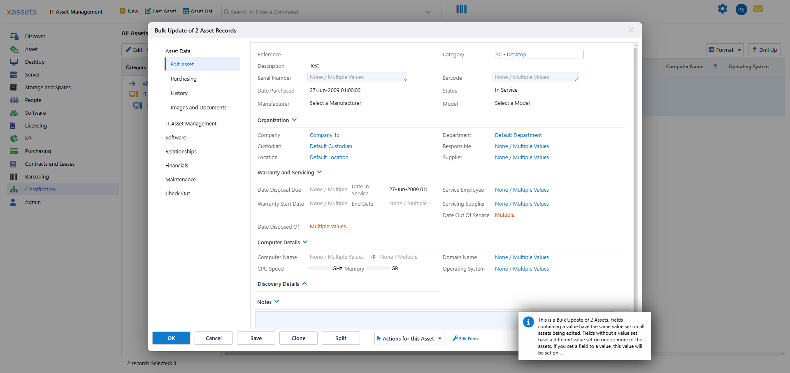Open Last Asset from the toolbar
Screen dimensions: 790x373
[160, 11]
